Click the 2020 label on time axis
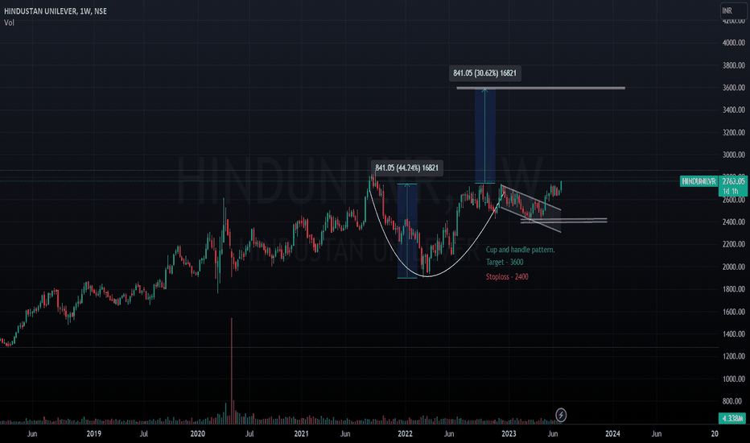 (197, 433)
